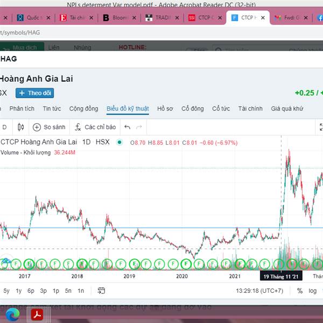Set chart range to 1p
Viewport: 323px width, 323px height.
[56, 291]
